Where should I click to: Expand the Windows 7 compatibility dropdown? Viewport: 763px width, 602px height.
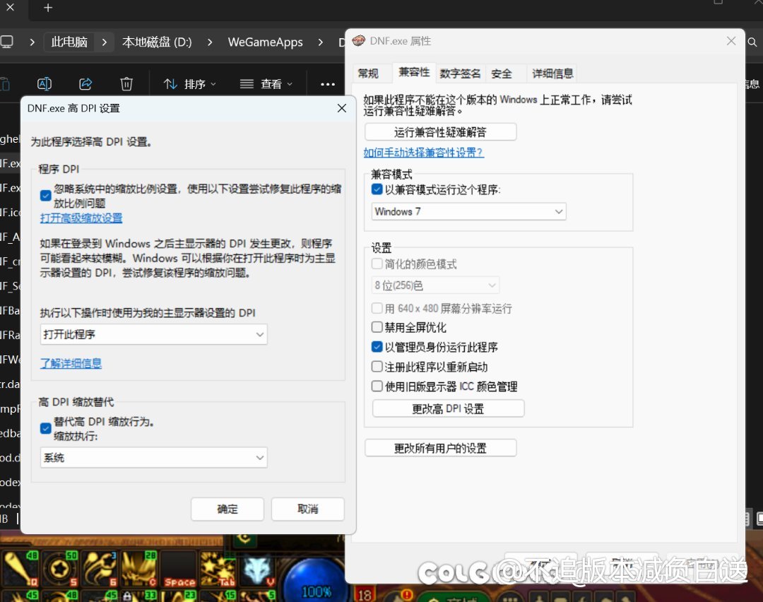(468, 211)
